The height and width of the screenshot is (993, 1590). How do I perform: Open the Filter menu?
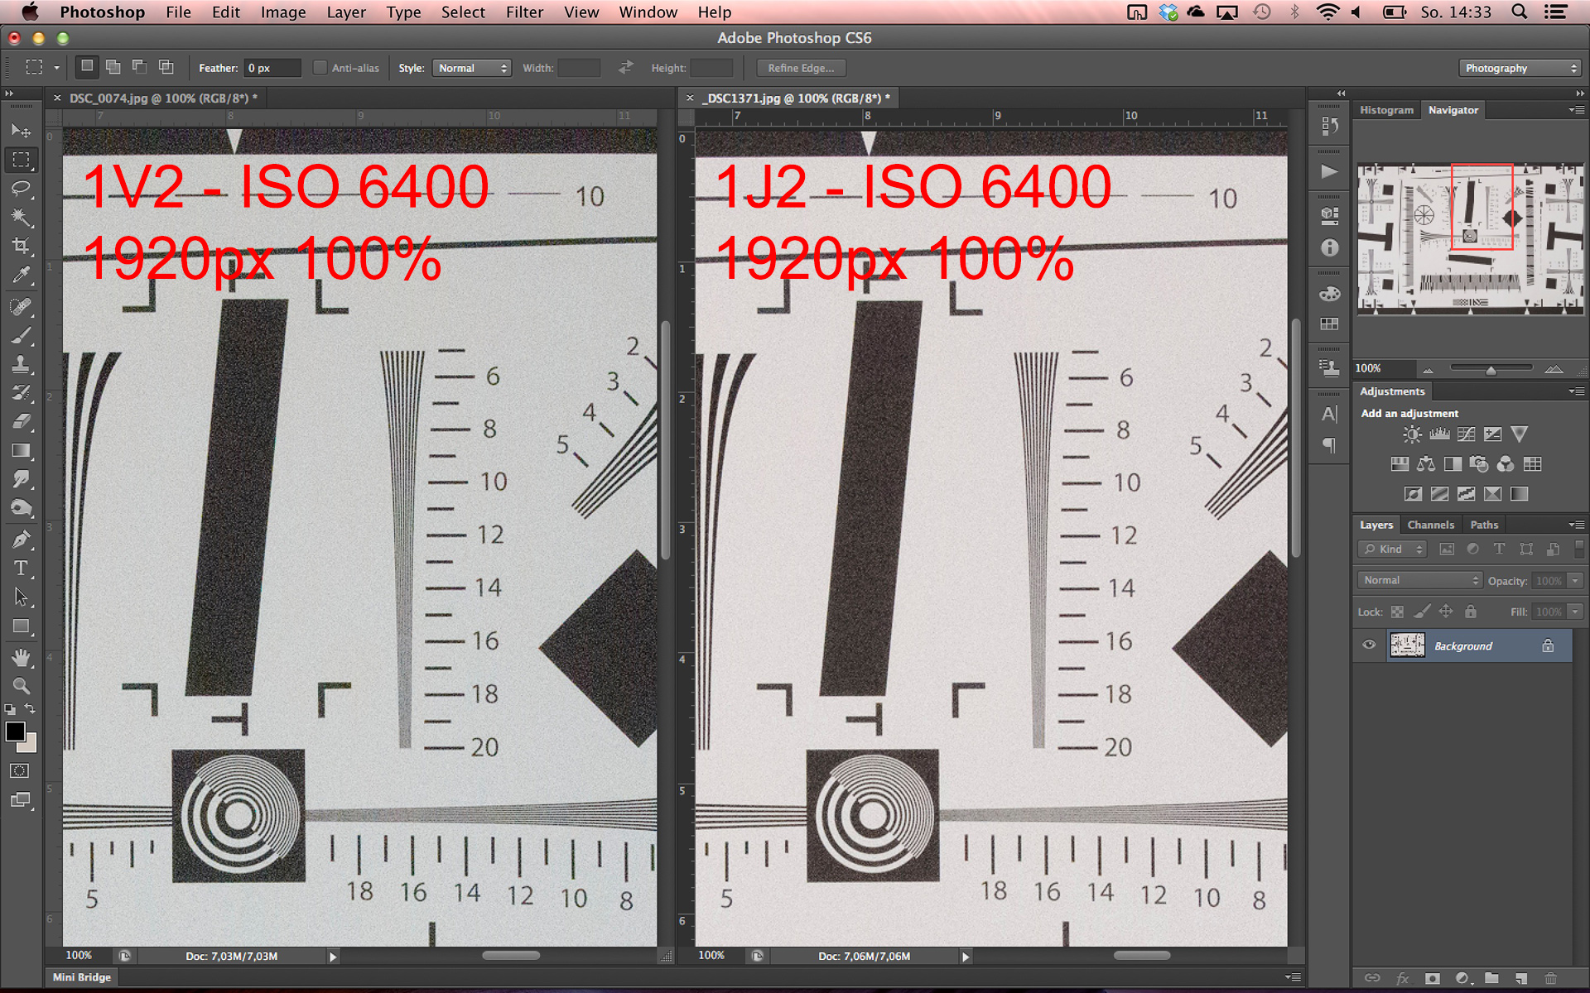click(x=524, y=12)
